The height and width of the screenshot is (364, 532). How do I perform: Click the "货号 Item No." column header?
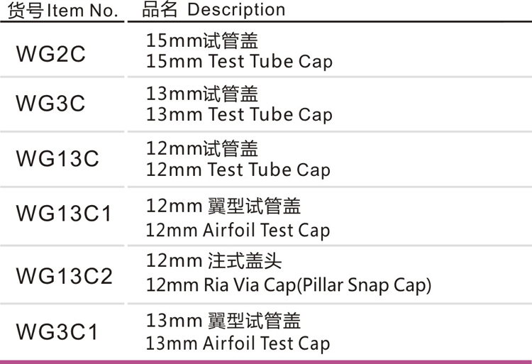[x=64, y=10]
